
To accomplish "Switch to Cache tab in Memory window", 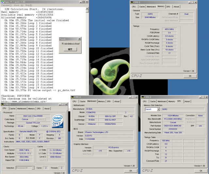I will [x=142, y=7].
